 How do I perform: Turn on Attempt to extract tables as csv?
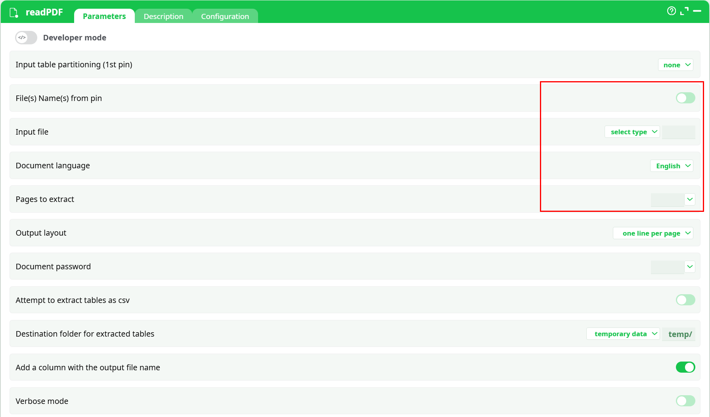pyautogui.click(x=685, y=300)
